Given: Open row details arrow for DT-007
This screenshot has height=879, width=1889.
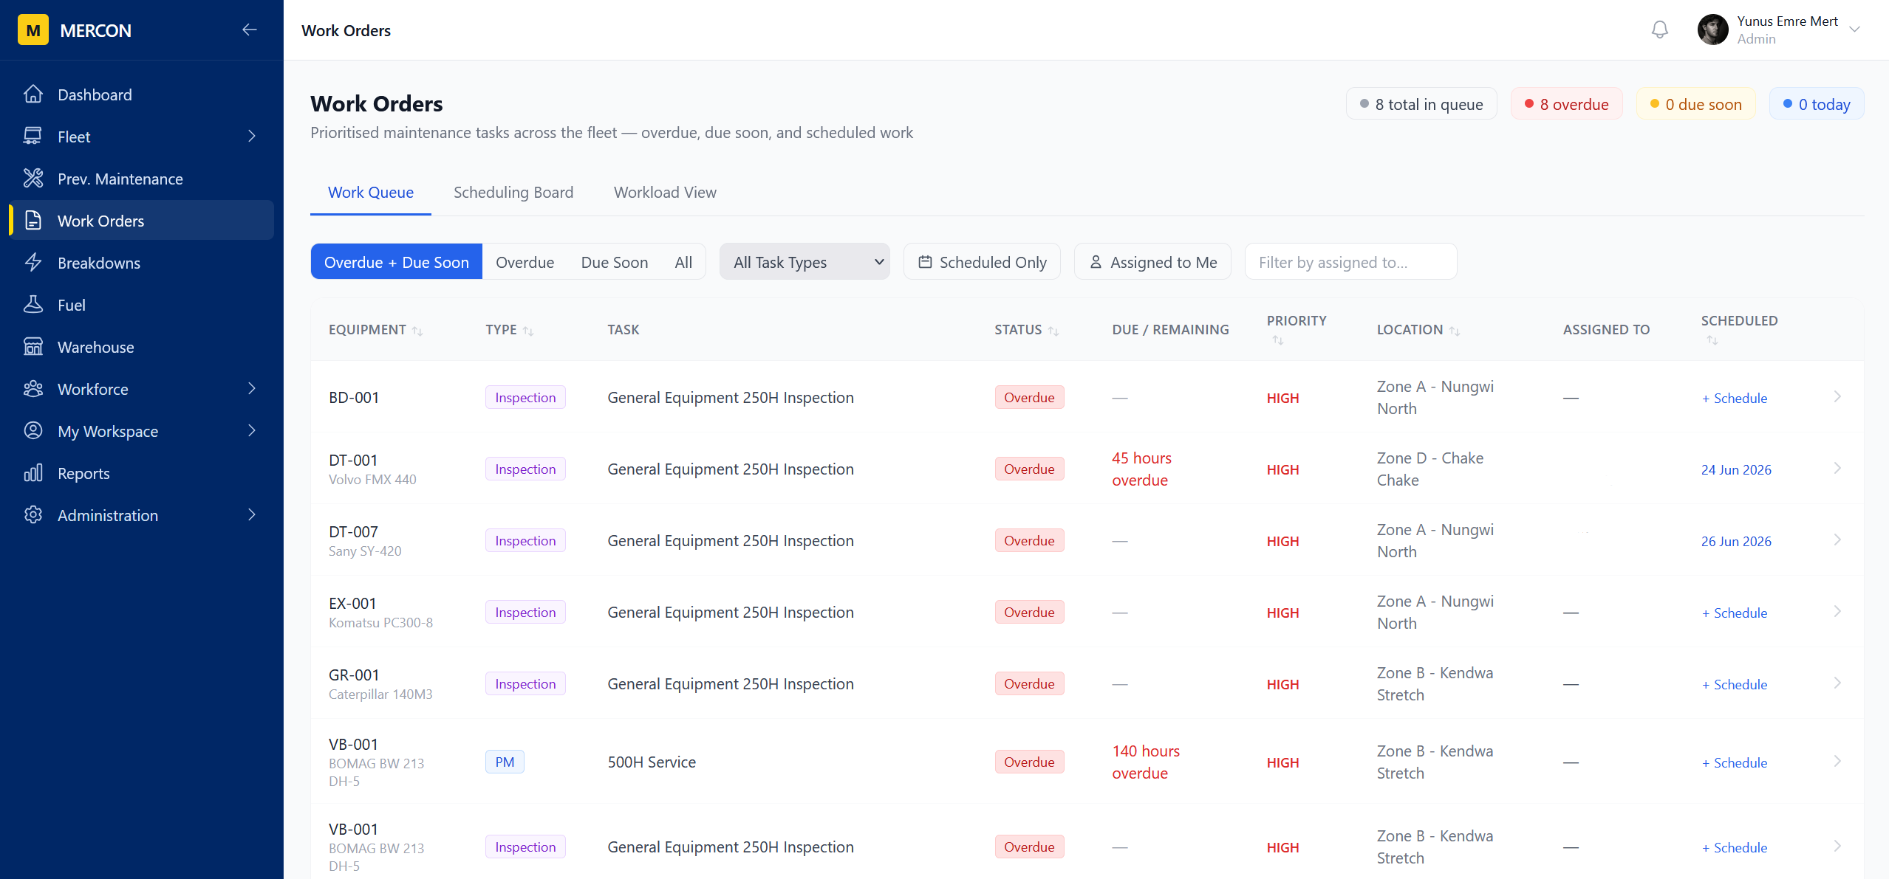Looking at the screenshot, I should click(1837, 540).
